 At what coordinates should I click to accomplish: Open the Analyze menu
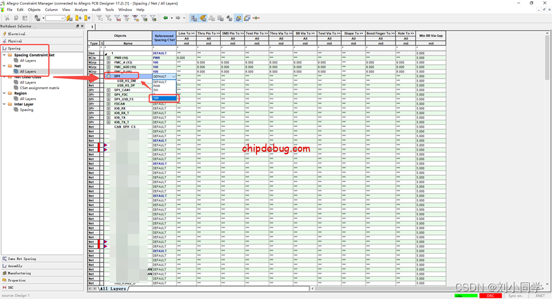click(80, 10)
